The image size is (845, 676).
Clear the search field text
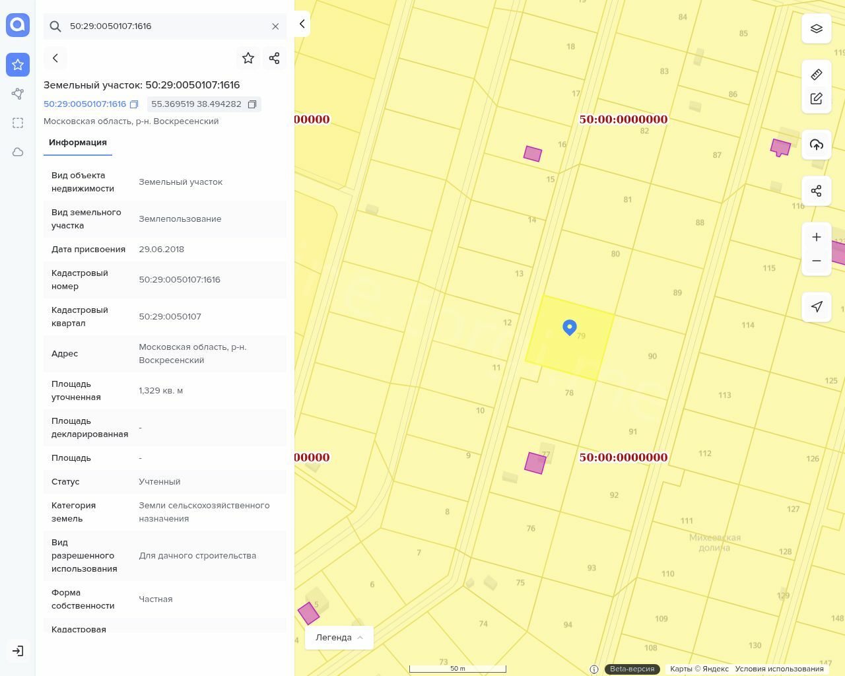[x=275, y=26]
